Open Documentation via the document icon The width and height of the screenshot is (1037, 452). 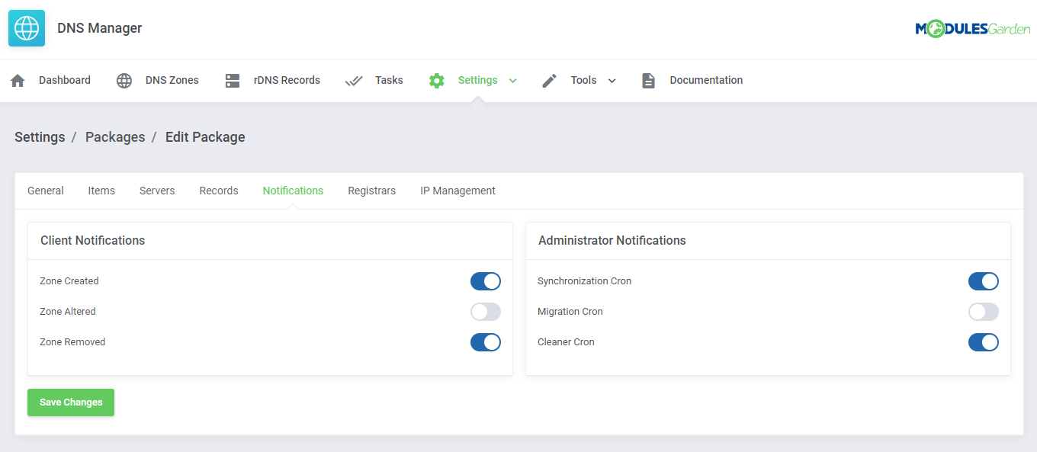[x=648, y=80]
